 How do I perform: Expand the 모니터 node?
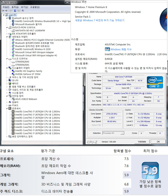(7, 80)
